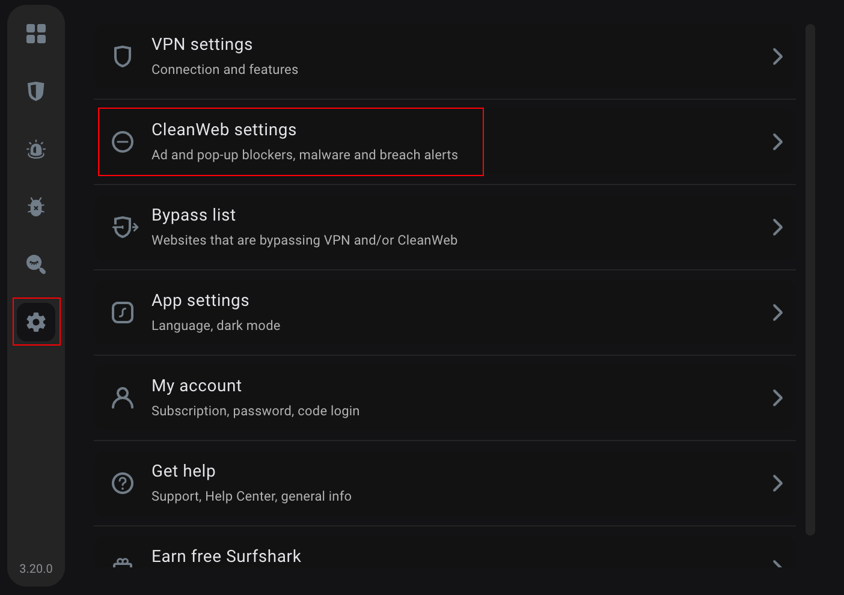
Task: Expand VPN settings via its chevron
Action: coord(777,56)
